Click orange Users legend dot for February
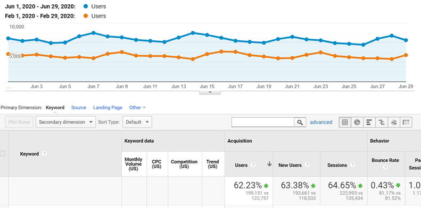This screenshot has height=208, width=421. (86, 16)
